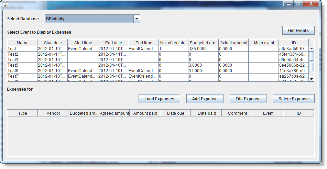The width and height of the screenshot is (327, 169).
Task: Click the No. of registr... column header
Action: (174, 43)
